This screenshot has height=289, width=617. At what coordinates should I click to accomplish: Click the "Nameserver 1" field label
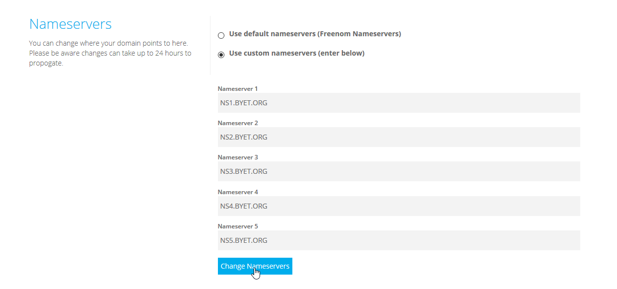coord(238,89)
